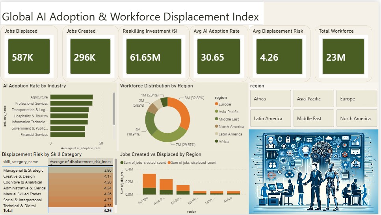Click dashboard title Global AI Adoption

pos(130,17)
